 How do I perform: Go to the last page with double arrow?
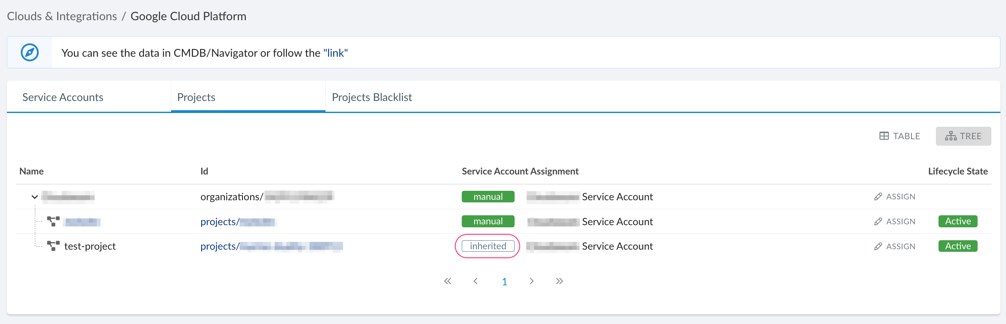(x=559, y=281)
